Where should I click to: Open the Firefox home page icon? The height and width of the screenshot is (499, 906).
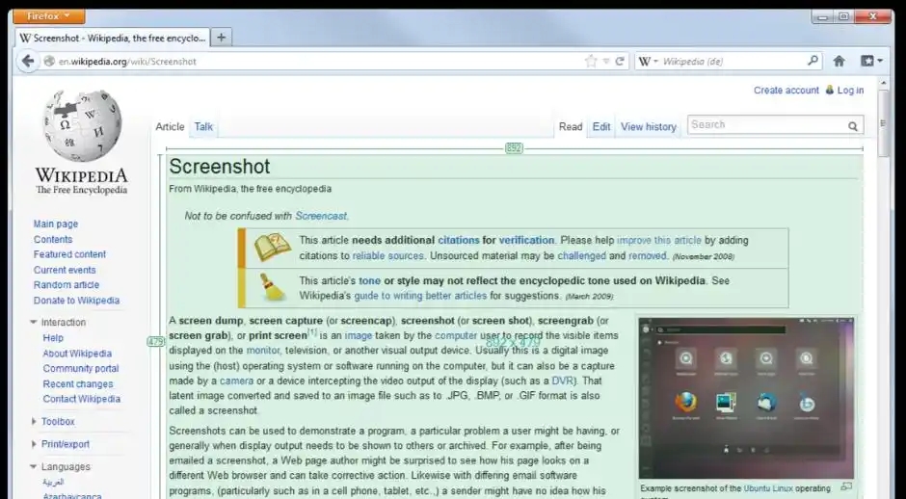pos(839,61)
